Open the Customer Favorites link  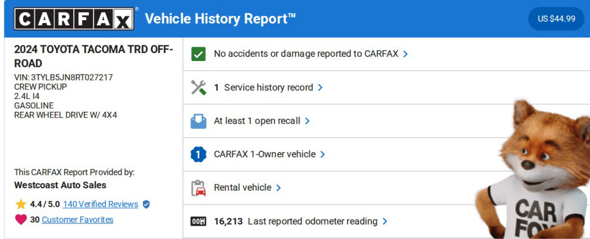(x=77, y=219)
